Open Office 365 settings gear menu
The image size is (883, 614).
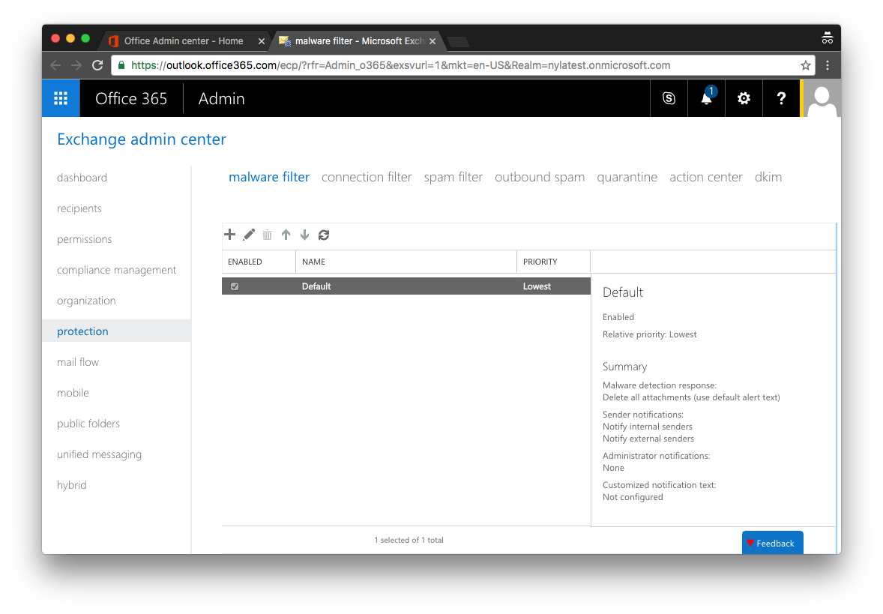click(743, 98)
